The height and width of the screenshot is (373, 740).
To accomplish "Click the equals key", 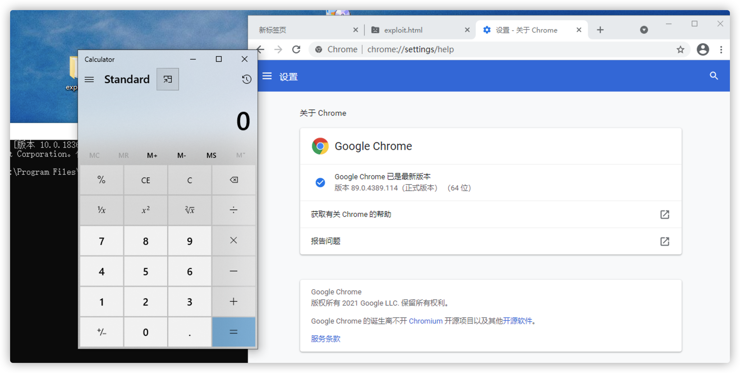I will pos(234,332).
